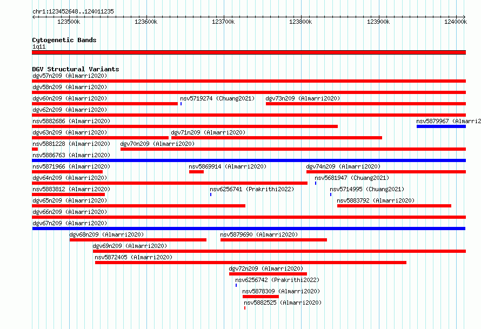
Task: Click the Cytogenetic Bands track title
Action: click(64, 40)
